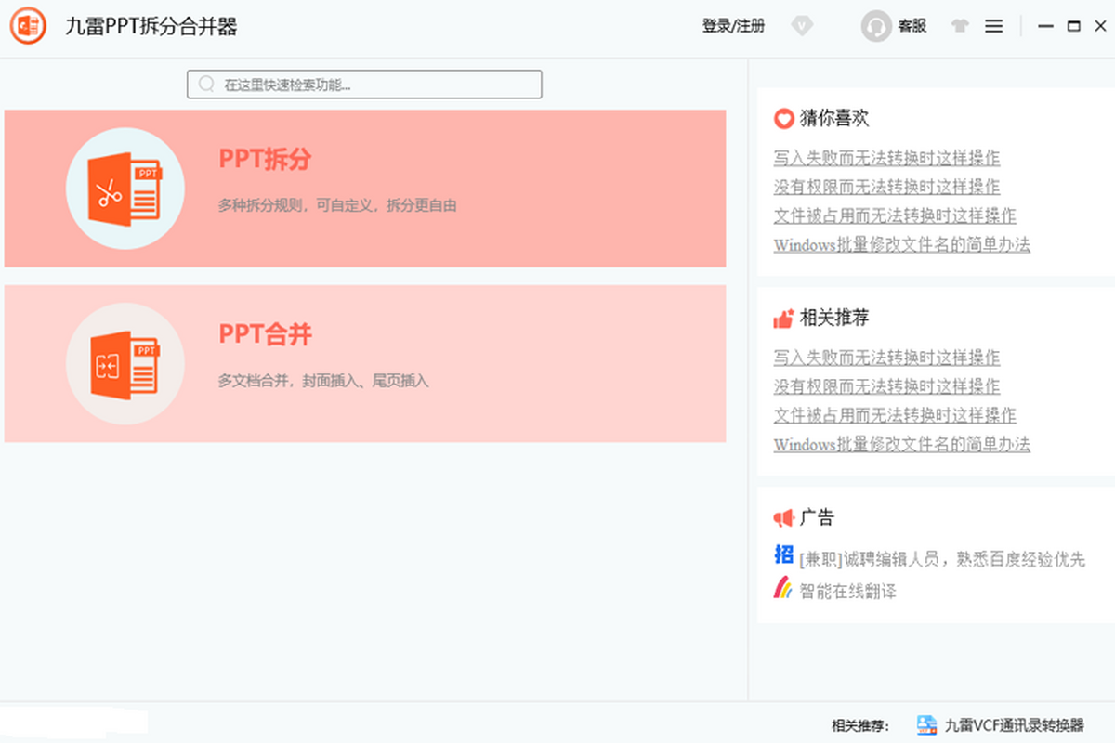1115x743 pixels.
Task: Focus the quick function search field
Action: [364, 84]
